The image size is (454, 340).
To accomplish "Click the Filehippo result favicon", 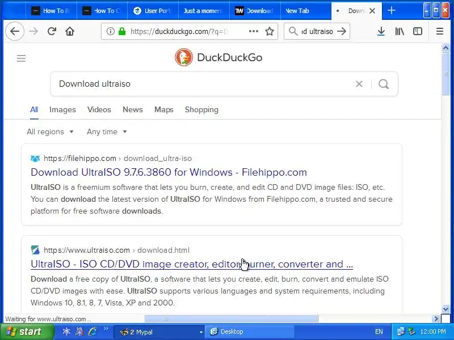I will click(x=35, y=159).
